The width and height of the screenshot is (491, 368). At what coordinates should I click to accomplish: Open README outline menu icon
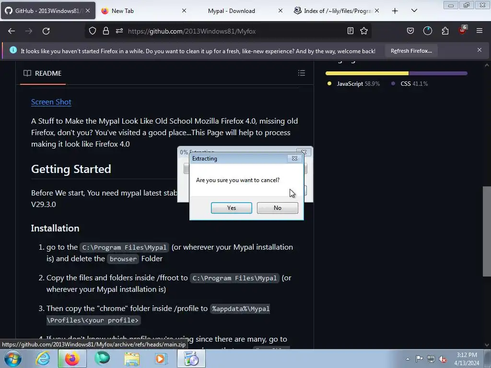(302, 73)
